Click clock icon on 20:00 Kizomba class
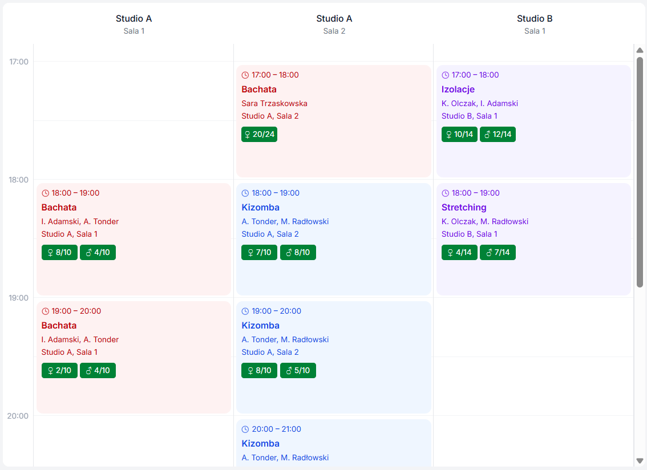This screenshot has width=647, height=470. click(245, 430)
